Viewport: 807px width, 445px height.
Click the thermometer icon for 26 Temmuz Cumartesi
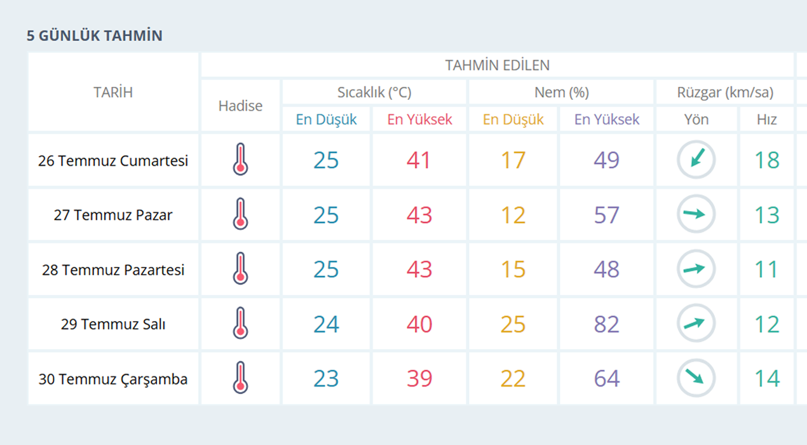pyautogui.click(x=240, y=160)
